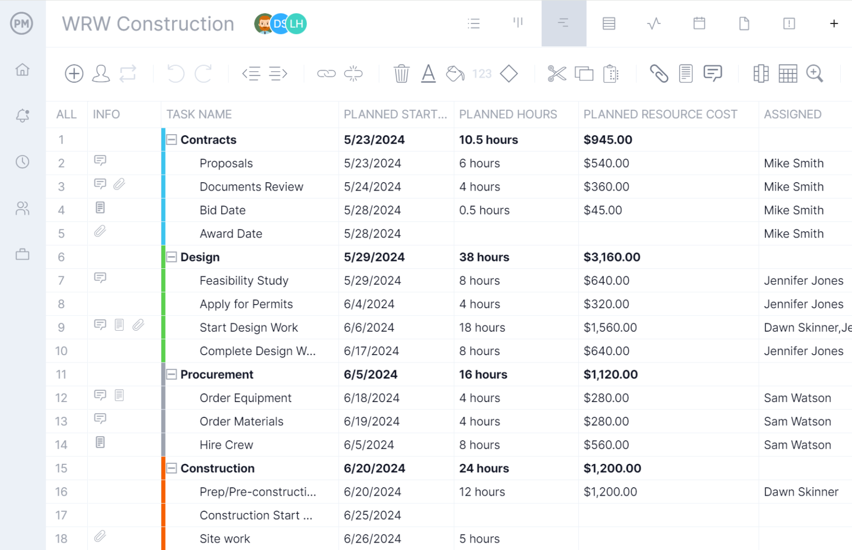The width and height of the screenshot is (852, 550).
Task: Click the WRW Construction project title
Action: point(148,24)
